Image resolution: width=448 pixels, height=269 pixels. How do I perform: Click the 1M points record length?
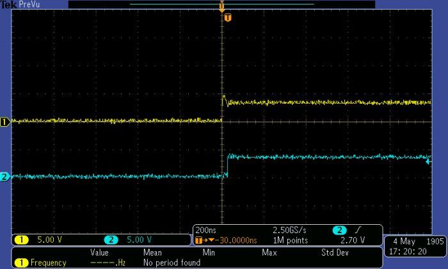(x=291, y=240)
